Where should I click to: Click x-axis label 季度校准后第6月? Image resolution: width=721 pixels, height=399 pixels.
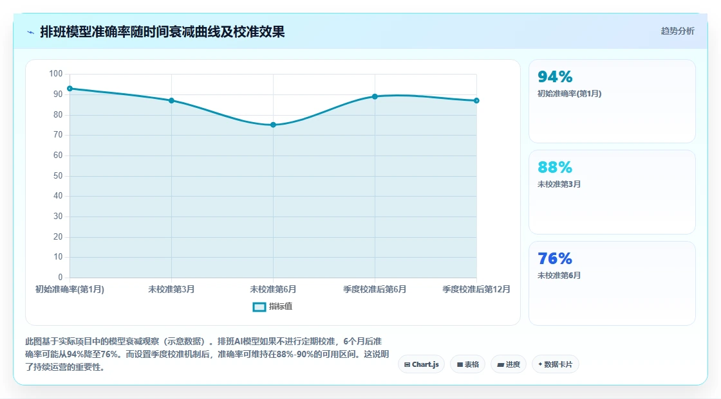375,289
